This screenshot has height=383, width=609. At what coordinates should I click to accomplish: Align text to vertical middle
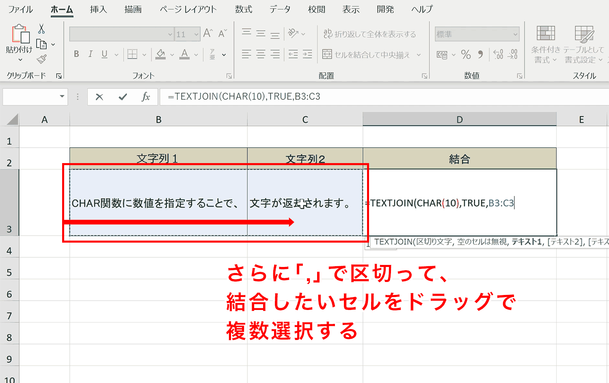click(261, 34)
